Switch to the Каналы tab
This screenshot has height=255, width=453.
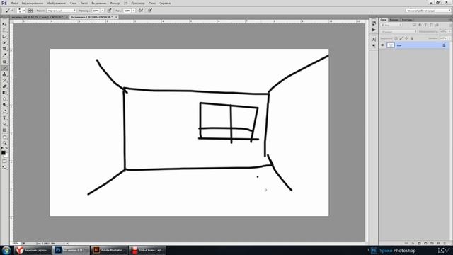(394, 20)
